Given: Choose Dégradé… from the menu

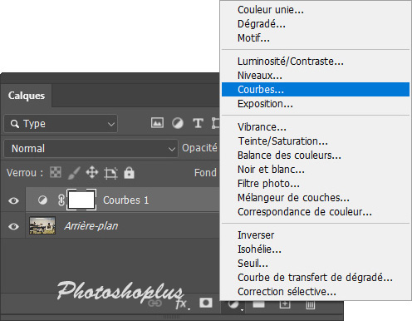Looking at the screenshot, I should pos(316,24).
